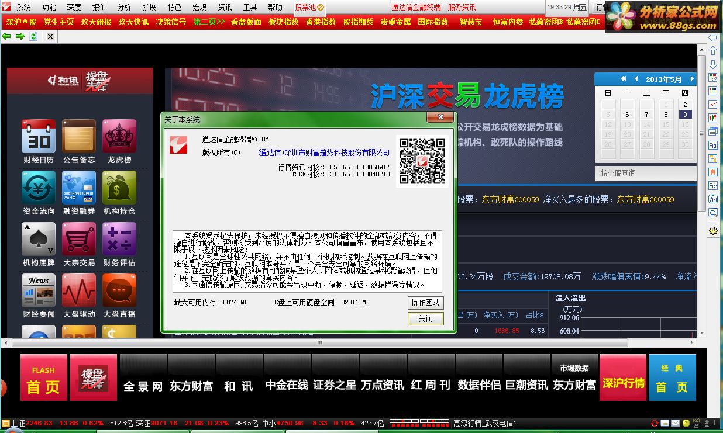Switch to the 深沪A股 tab
Viewport: 723px width, 433px height.
coord(21,22)
